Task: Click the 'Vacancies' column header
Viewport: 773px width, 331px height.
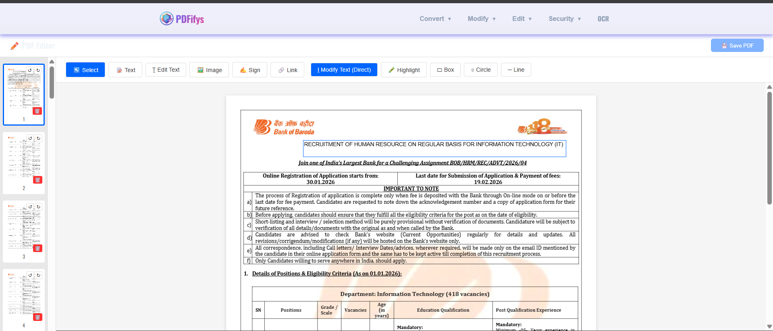Action: tap(355, 310)
